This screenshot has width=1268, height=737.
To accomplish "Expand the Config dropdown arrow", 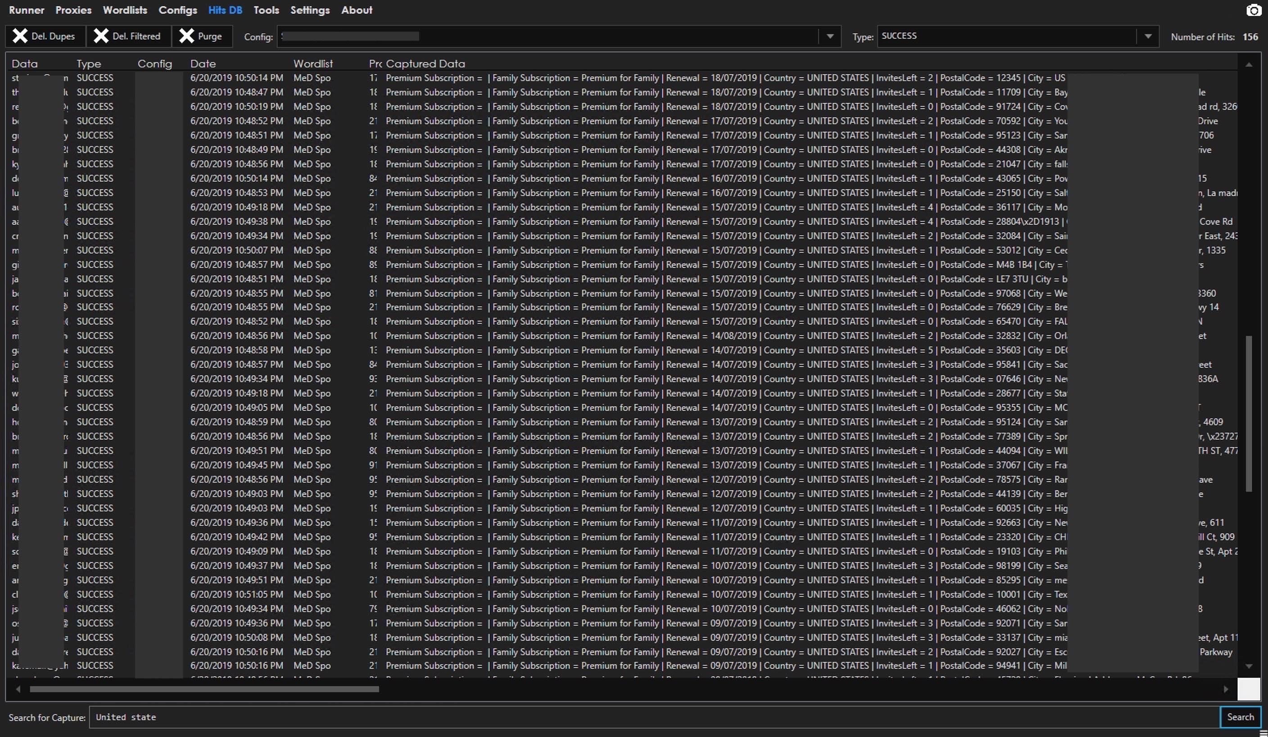I will tap(830, 36).
